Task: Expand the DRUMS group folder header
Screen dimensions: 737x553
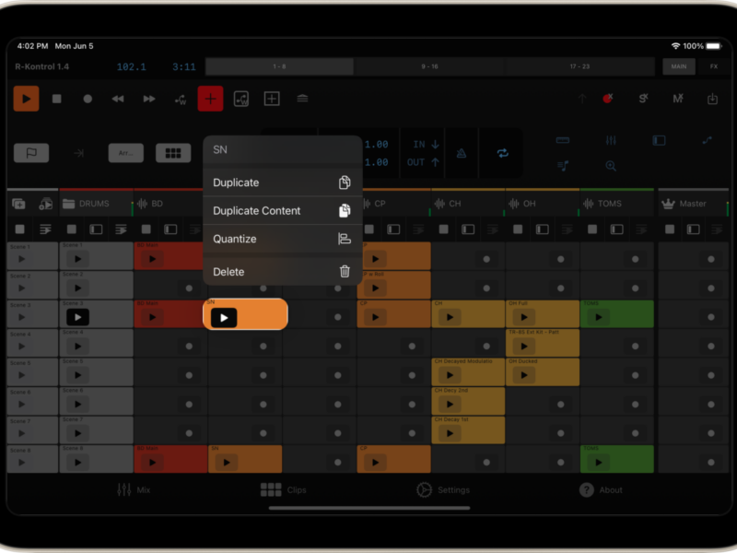Action: coord(96,204)
